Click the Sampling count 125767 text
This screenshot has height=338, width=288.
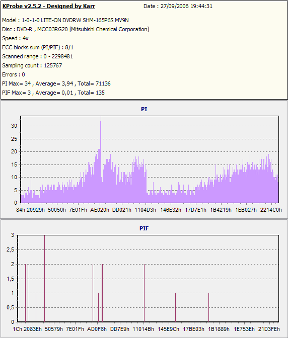click(x=32, y=65)
